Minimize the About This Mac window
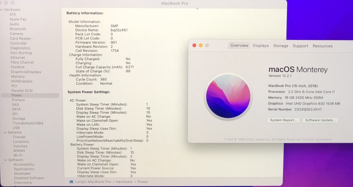This screenshot has width=353, height=187. click(x=201, y=45)
